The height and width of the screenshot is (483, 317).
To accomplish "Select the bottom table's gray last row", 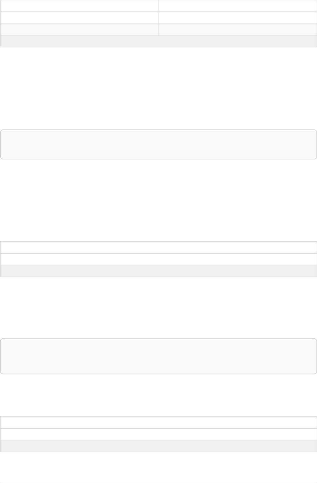I will coord(158,446).
